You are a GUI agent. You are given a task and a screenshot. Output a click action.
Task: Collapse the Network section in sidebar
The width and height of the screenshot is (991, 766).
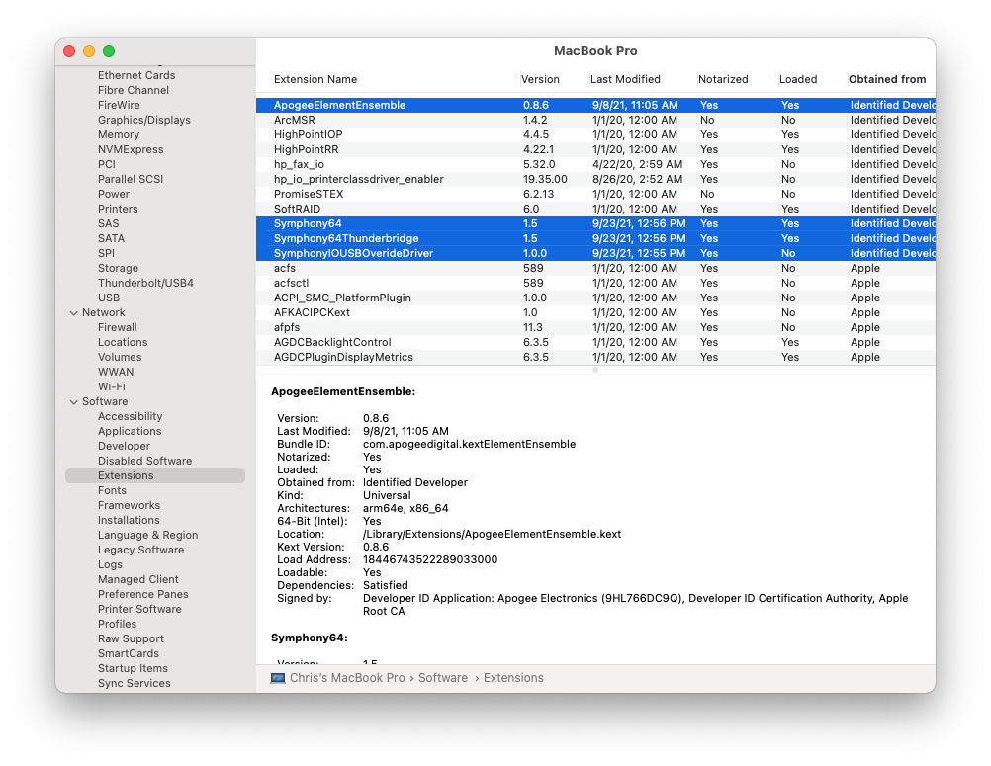(x=74, y=313)
